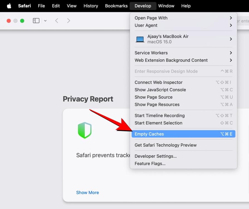
Task: Open the tab group dropdown chevron
Action: pyautogui.click(x=45, y=21)
